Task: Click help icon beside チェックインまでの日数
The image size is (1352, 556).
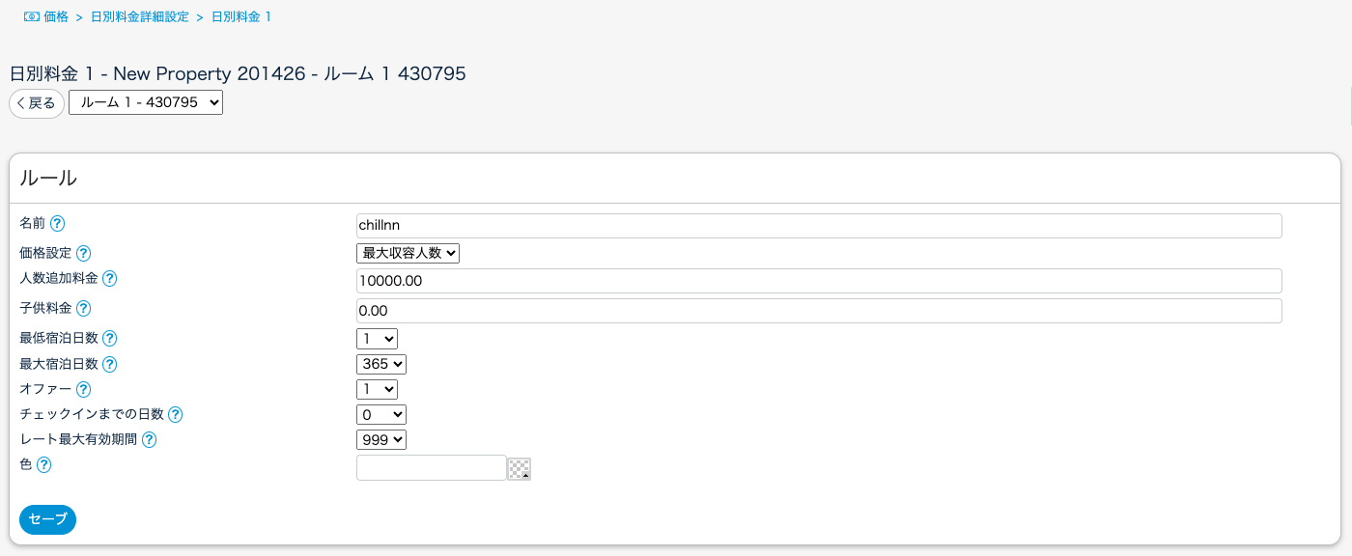Action: 175,415
